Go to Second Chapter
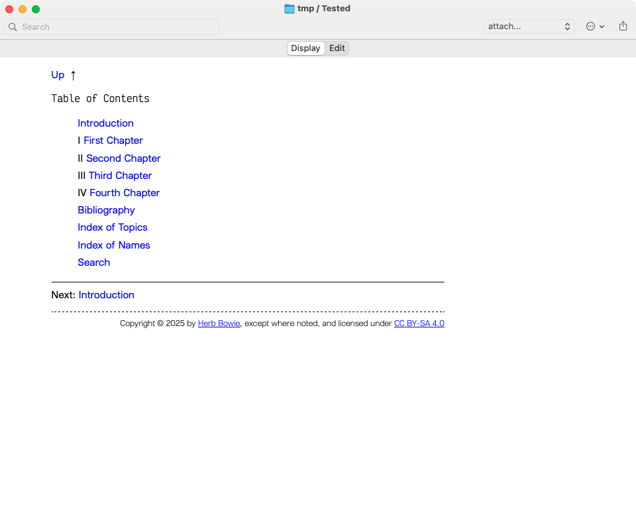The height and width of the screenshot is (515, 636). pos(123,158)
